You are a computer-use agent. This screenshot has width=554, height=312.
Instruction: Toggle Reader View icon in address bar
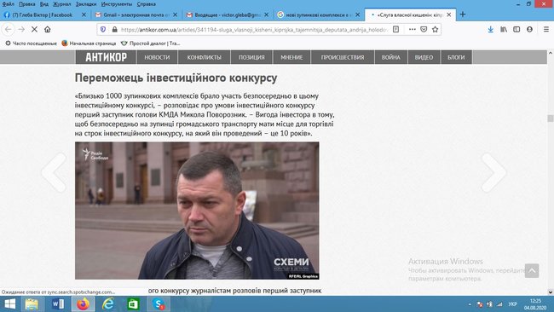(395, 29)
